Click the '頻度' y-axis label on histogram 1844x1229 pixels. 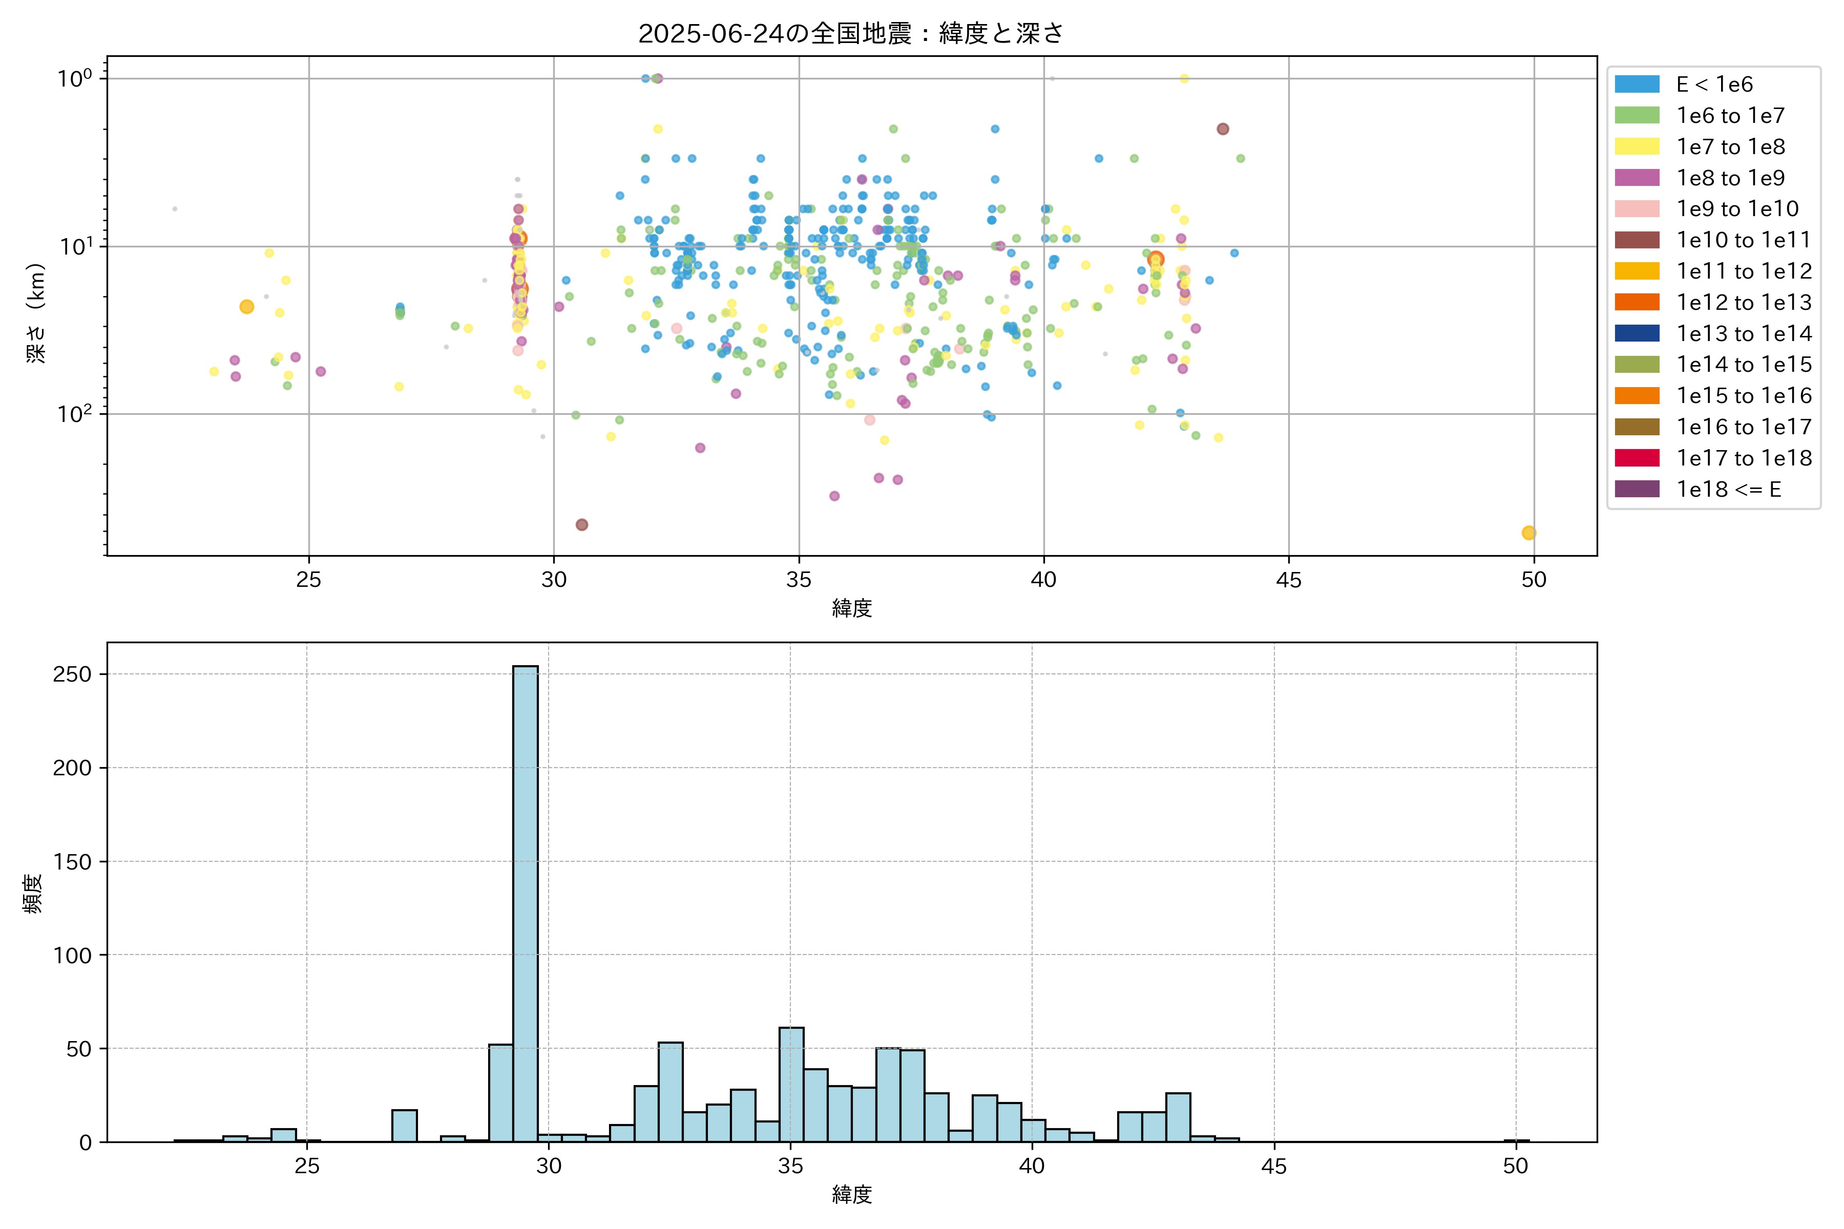click(33, 893)
